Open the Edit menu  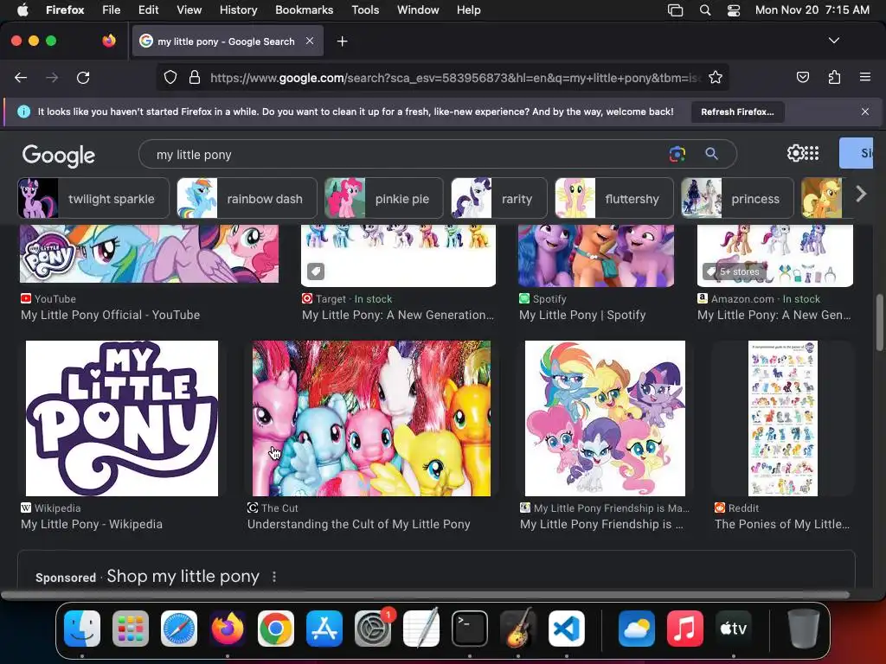[x=148, y=10]
